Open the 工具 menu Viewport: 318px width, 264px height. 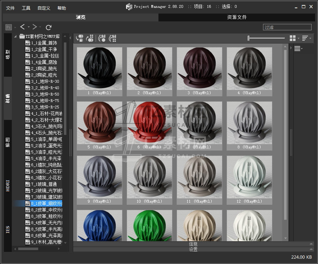pos(26,8)
